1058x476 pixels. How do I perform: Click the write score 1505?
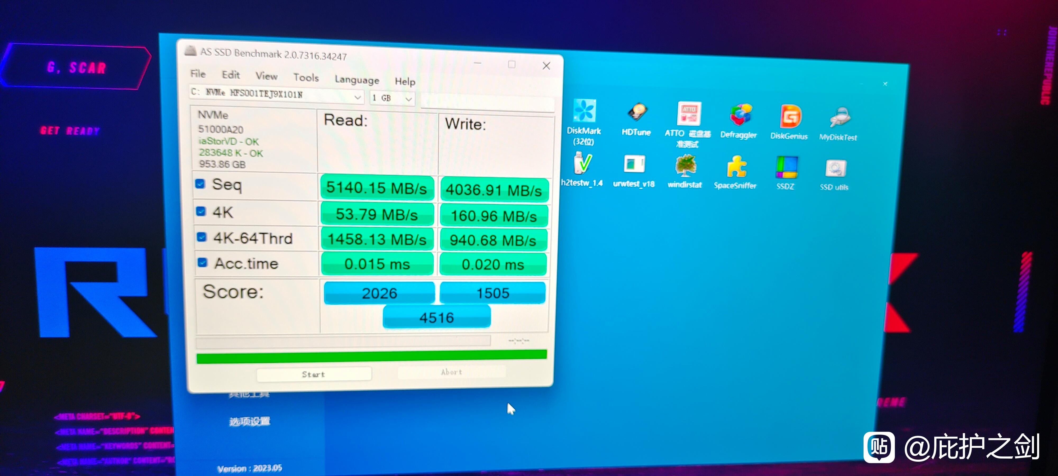pyautogui.click(x=492, y=293)
